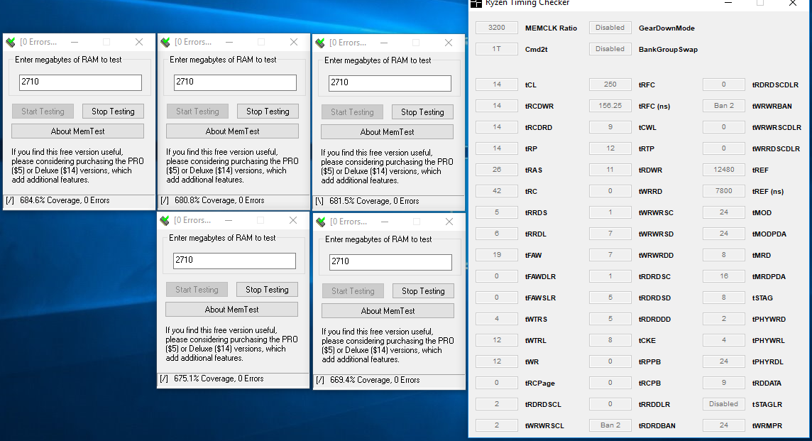This screenshot has width=812, height=441.
Task: Stop Testing in the 681.5% coverage MemTest window
Action: [422, 112]
